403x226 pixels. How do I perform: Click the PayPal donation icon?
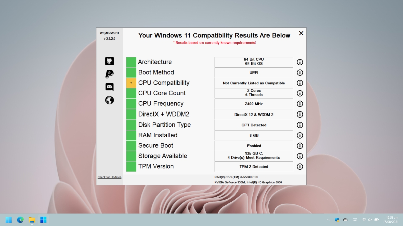109,74
